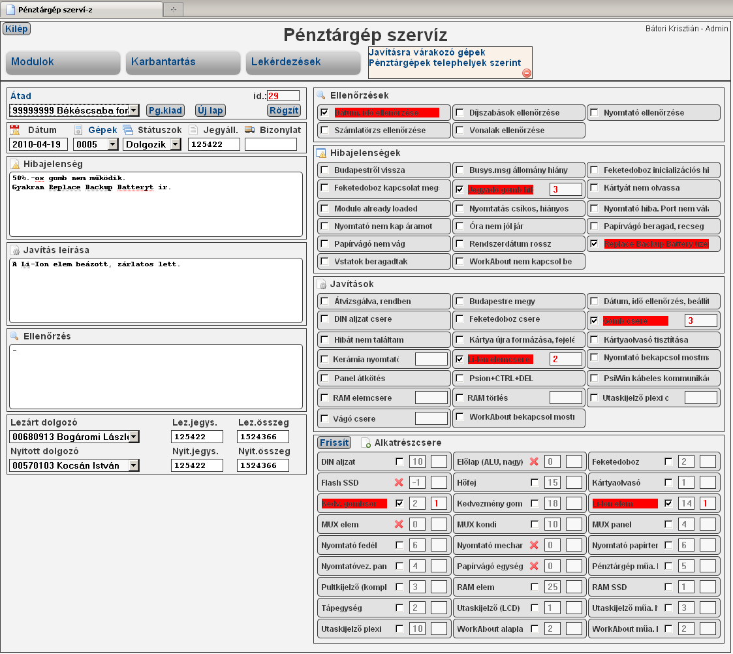This screenshot has height=654, width=733.
Task: Check Átvizsgálva, rendben repair
Action: [x=324, y=302]
